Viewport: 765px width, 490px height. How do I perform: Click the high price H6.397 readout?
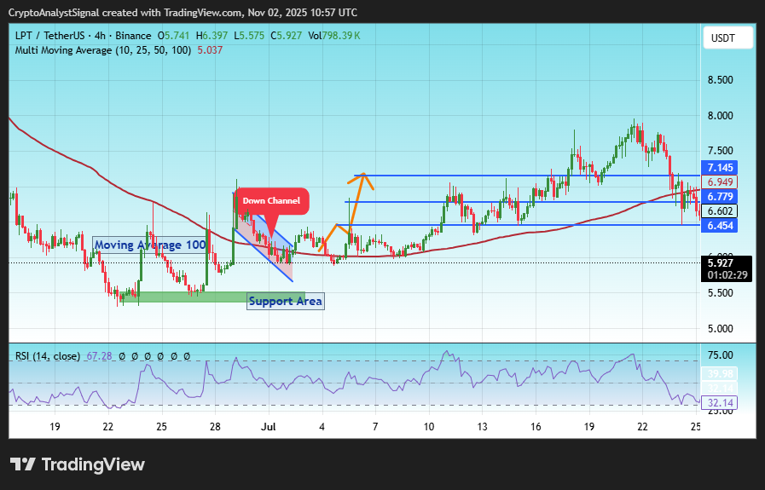tap(212, 36)
